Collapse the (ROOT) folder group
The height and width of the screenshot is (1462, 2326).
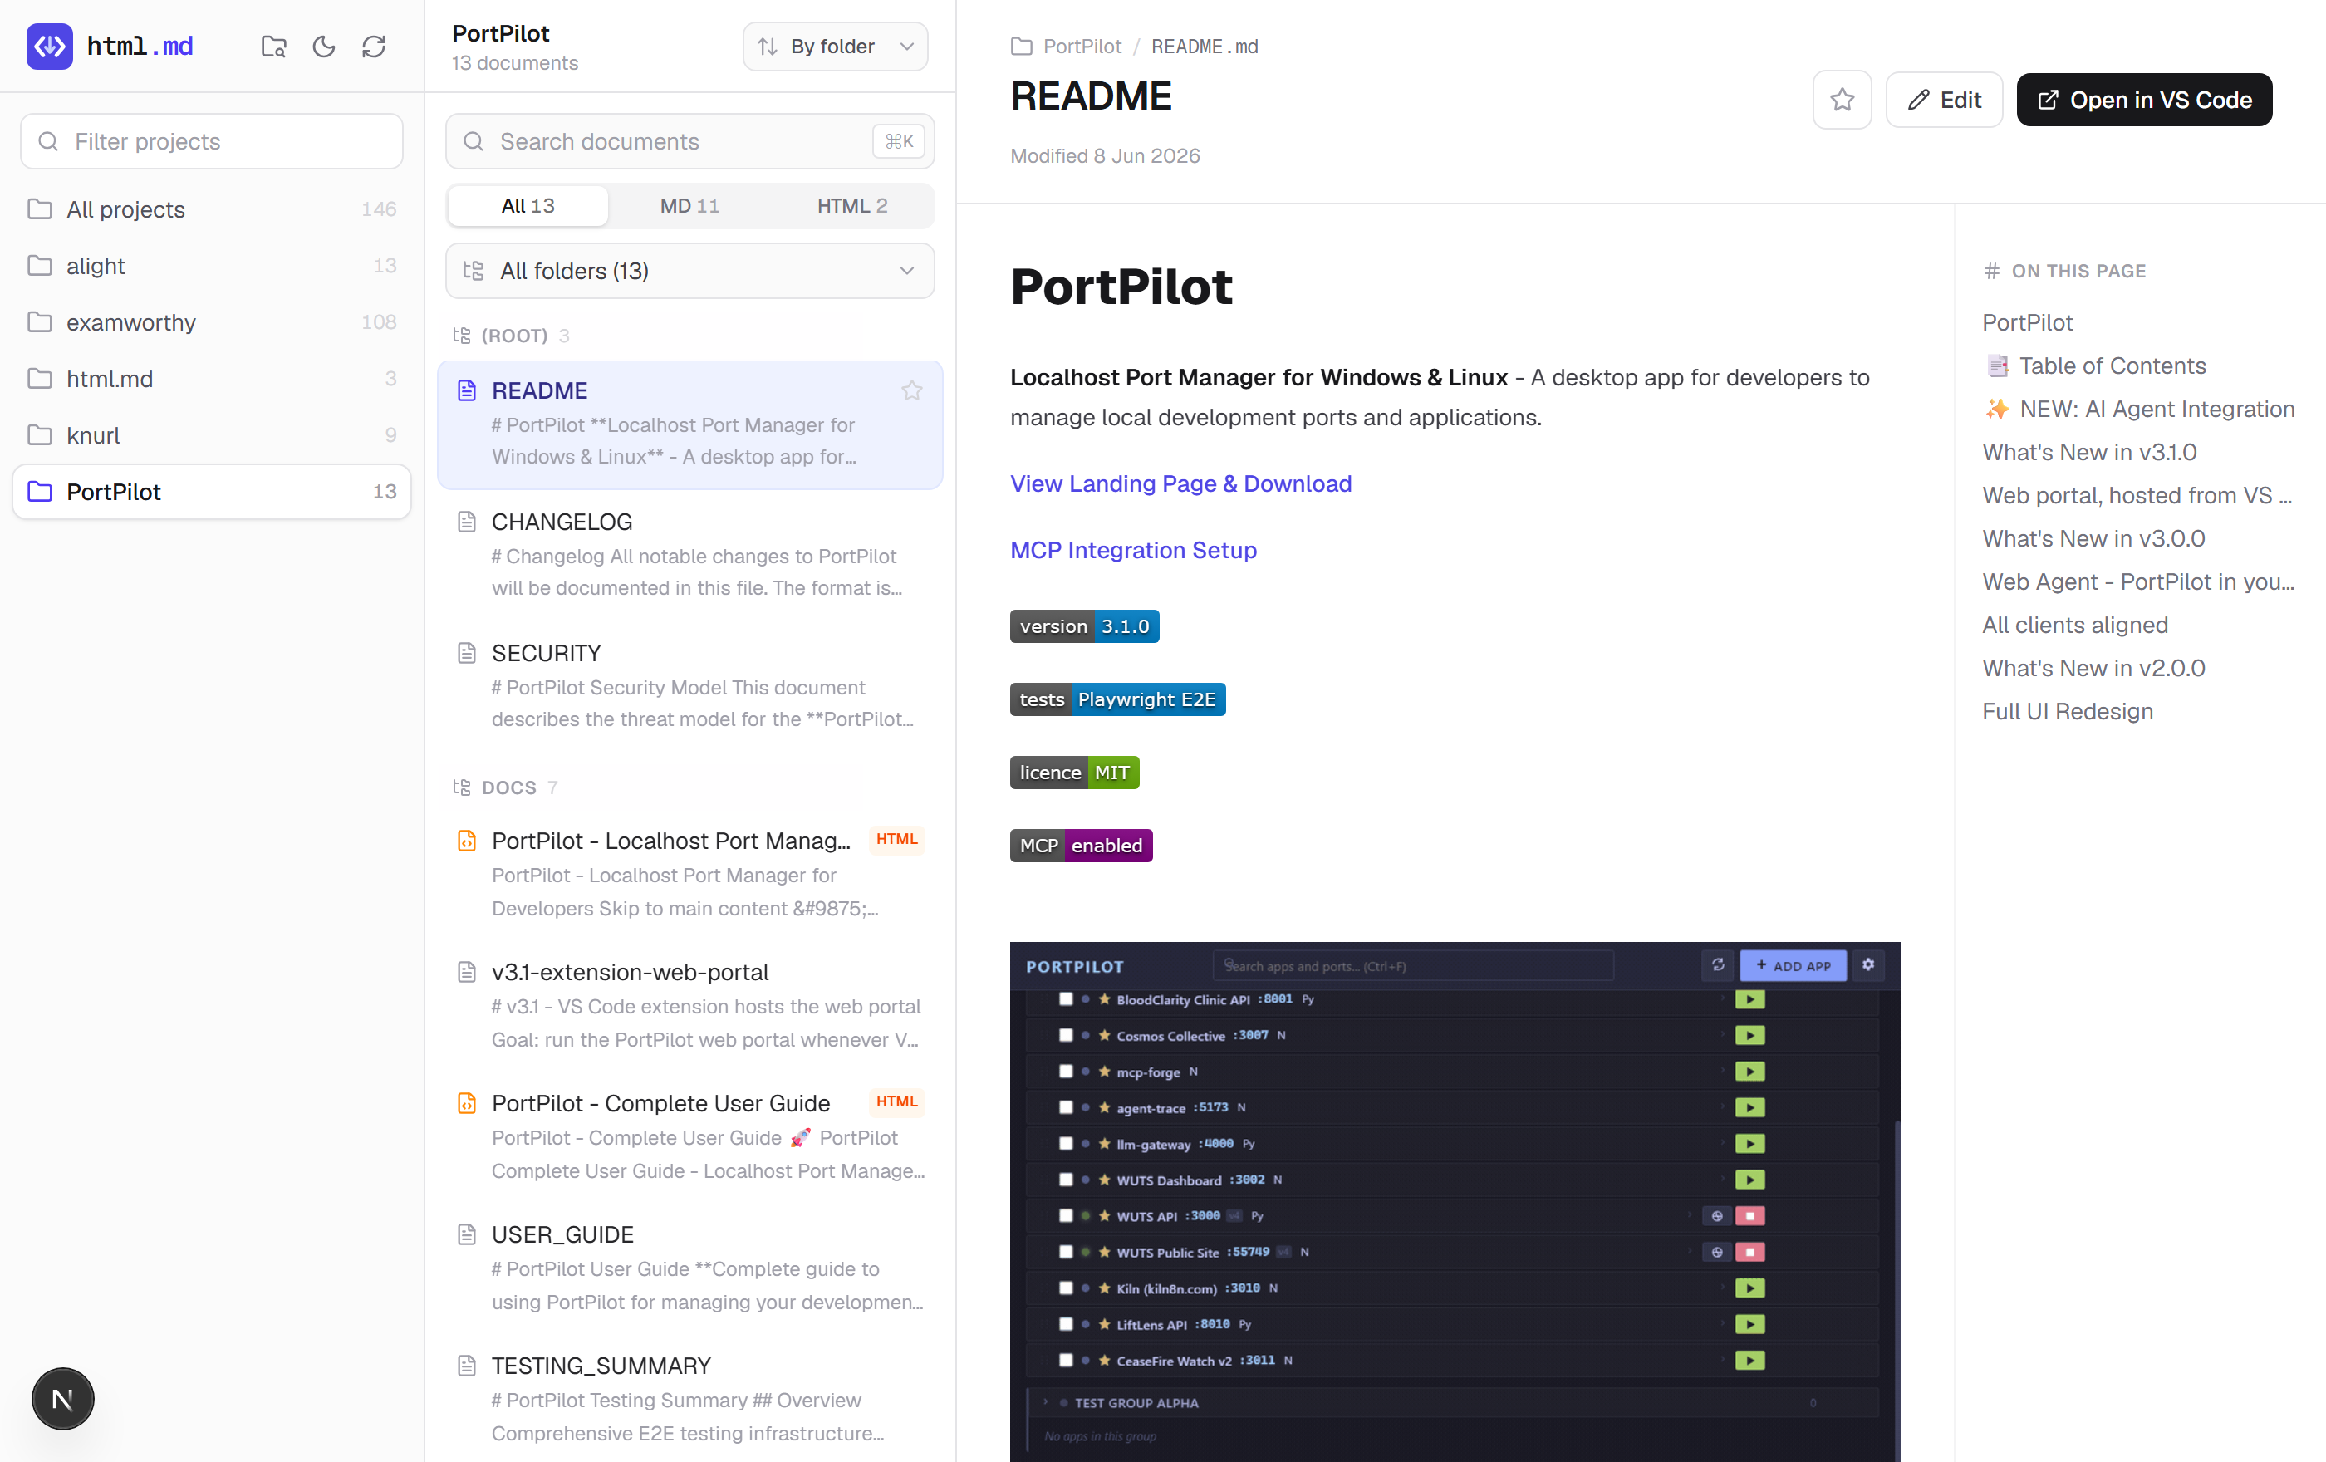coord(511,335)
